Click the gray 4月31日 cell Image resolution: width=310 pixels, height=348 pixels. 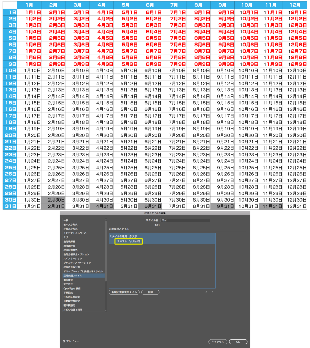pyautogui.click(x=102, y=206)
